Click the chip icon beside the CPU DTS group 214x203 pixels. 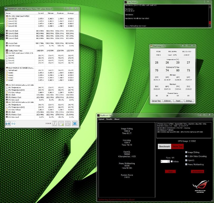pos(7,53)
